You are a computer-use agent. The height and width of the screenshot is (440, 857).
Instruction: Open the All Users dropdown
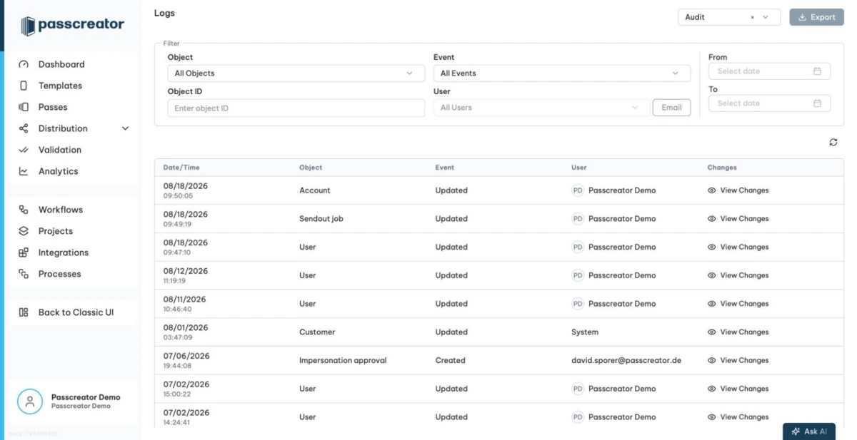click(x=541, y=108)
